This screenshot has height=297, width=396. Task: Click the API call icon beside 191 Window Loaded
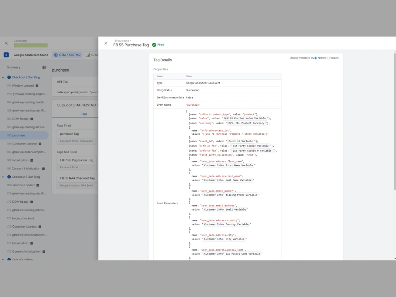pos(37,86)
